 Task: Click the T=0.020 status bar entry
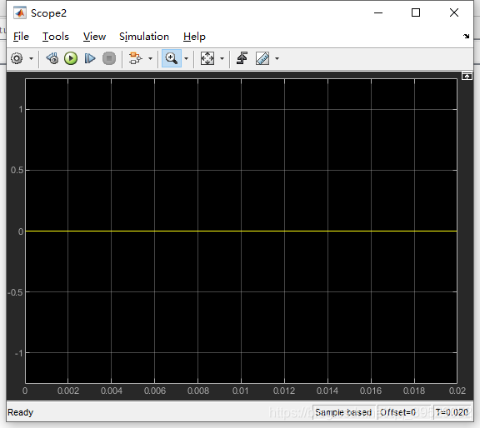click(x=452, y=412)
